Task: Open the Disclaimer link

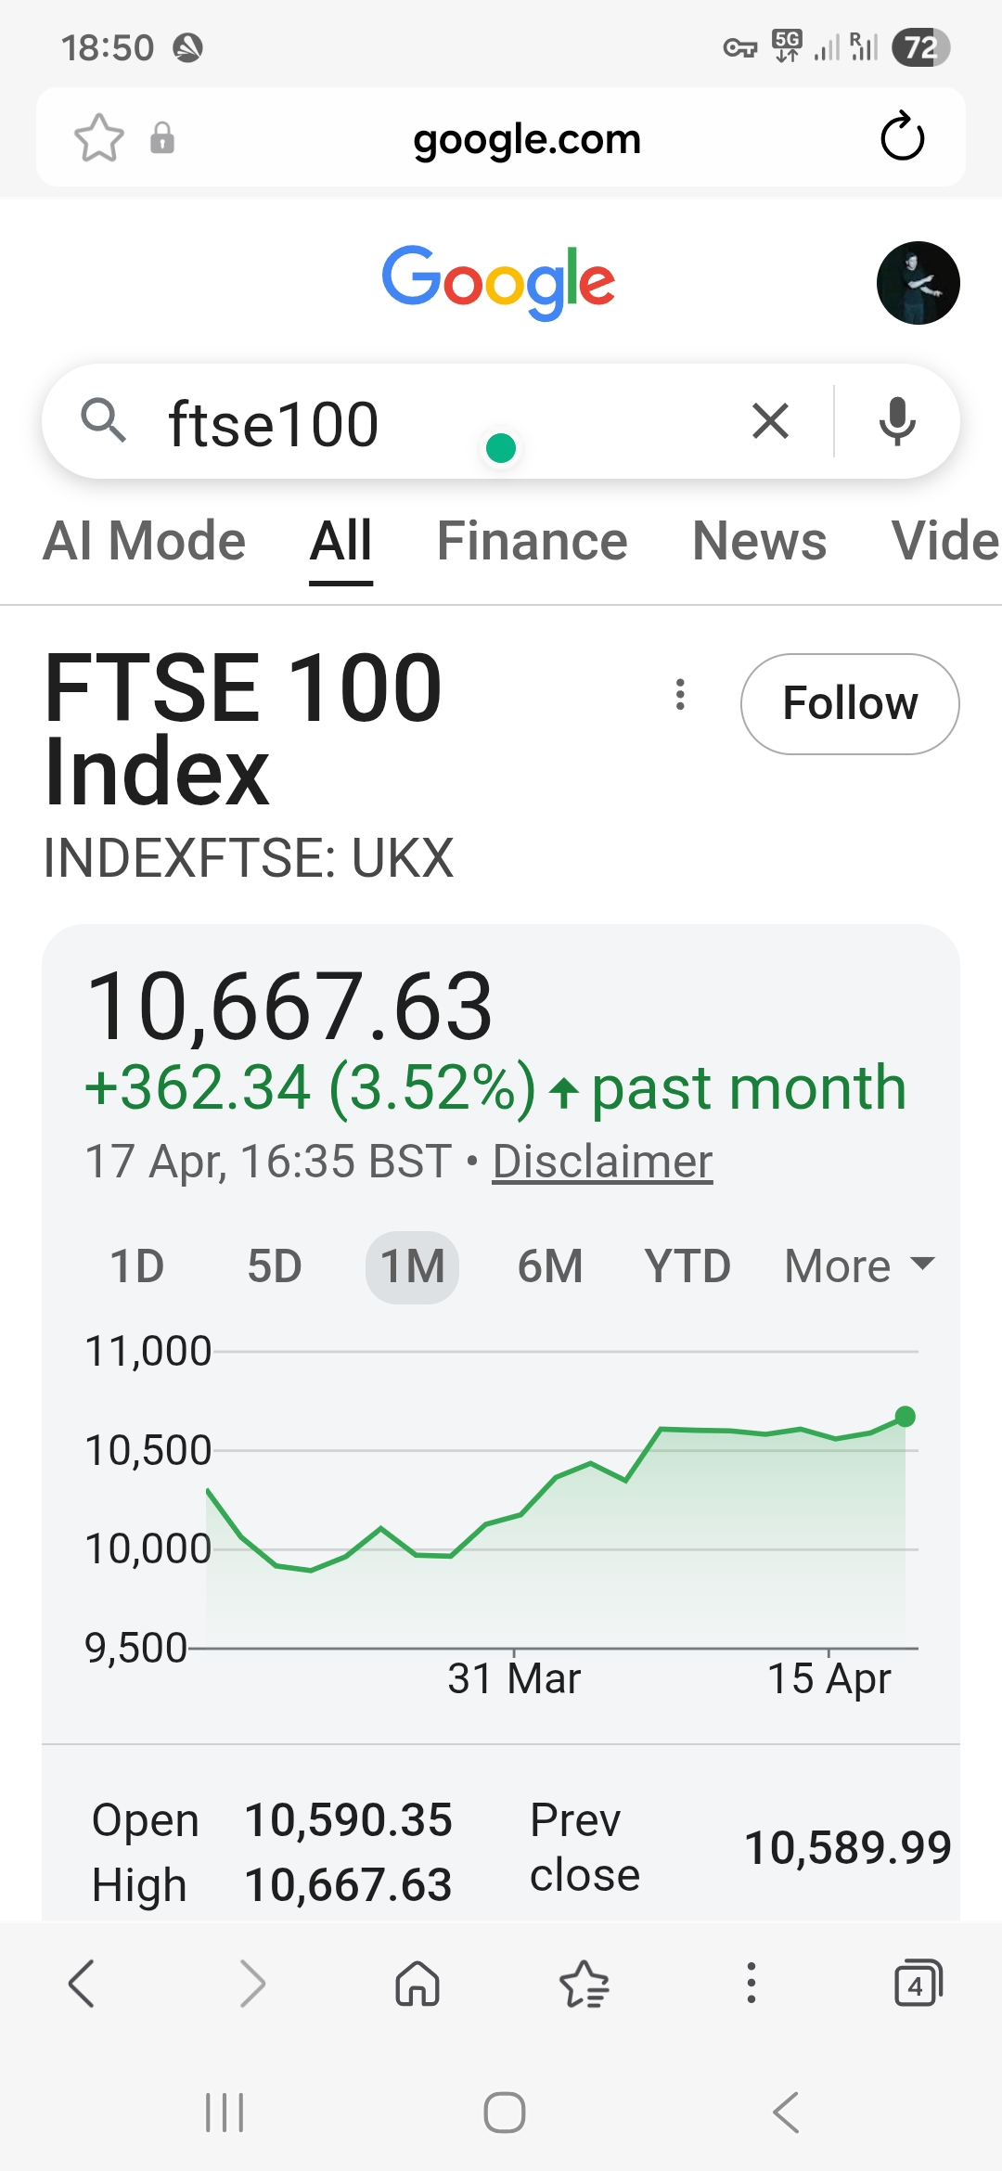Action: click(602, 1162)
